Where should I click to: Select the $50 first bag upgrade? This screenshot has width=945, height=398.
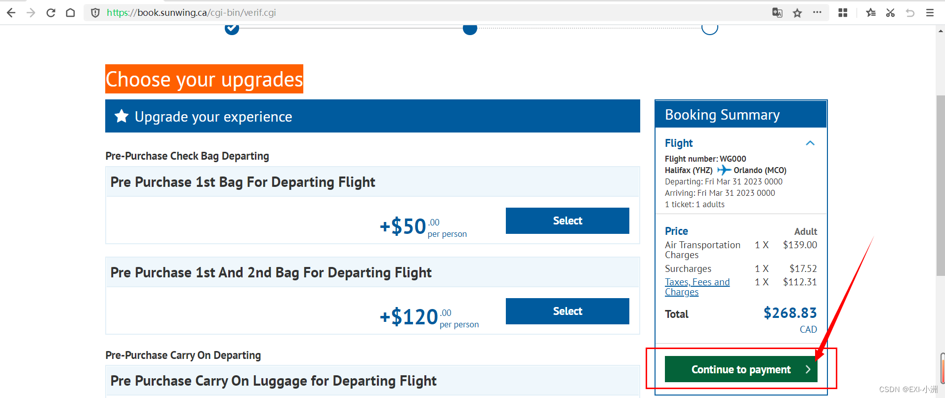[x=567, y=221]
